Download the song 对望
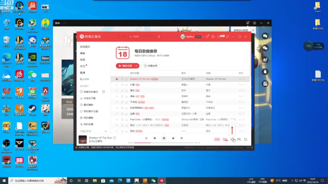Screen dimensions: 328x184 pyautogui.click(x=126, y=85)
